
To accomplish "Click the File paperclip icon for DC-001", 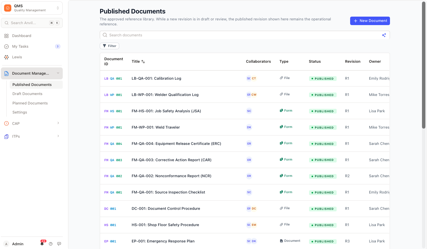I will click(x=281, y=208).
